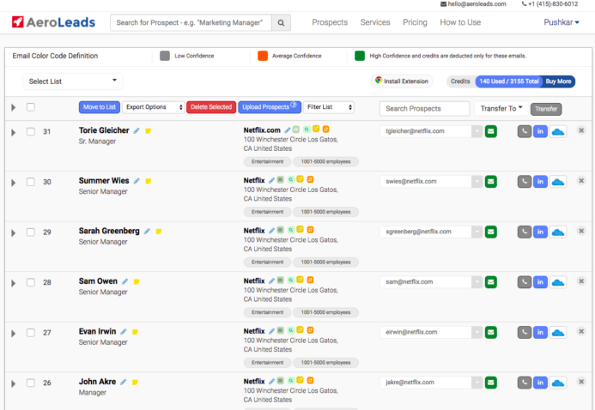Click the Delete Selected button

pyautogui.click(x=210, y=107)
